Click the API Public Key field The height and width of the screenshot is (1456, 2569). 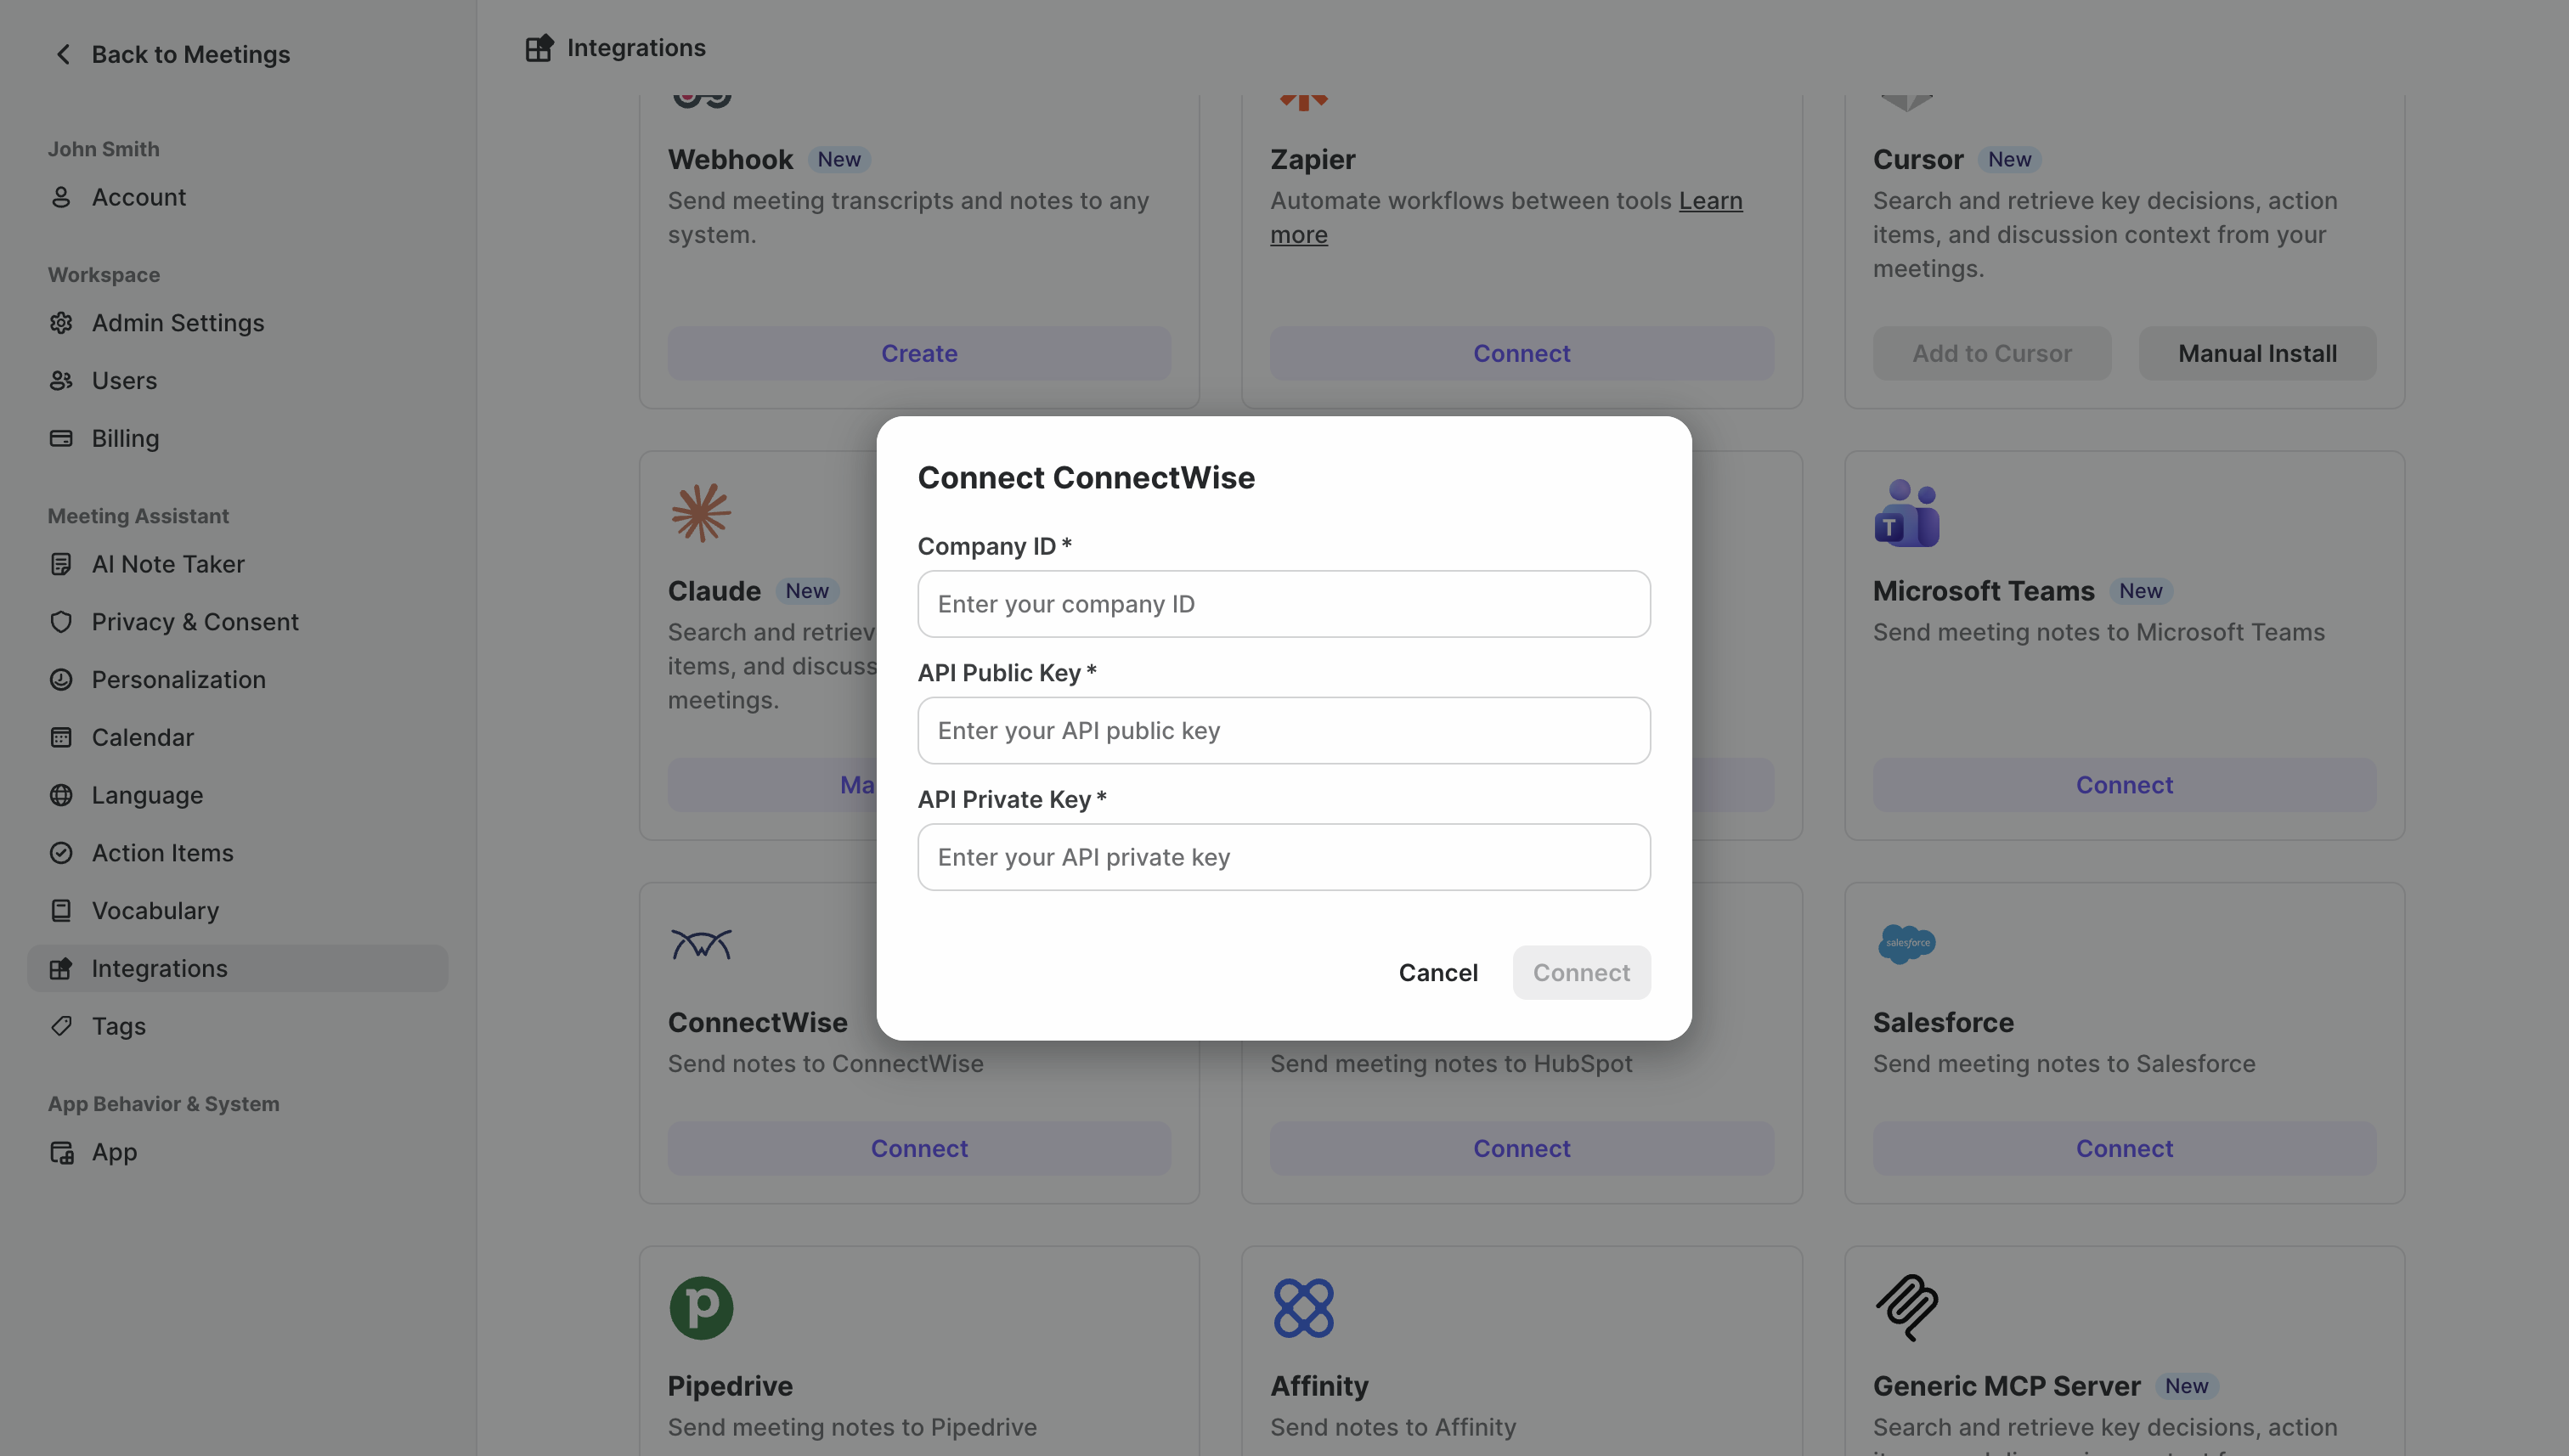coord(1284,731)
